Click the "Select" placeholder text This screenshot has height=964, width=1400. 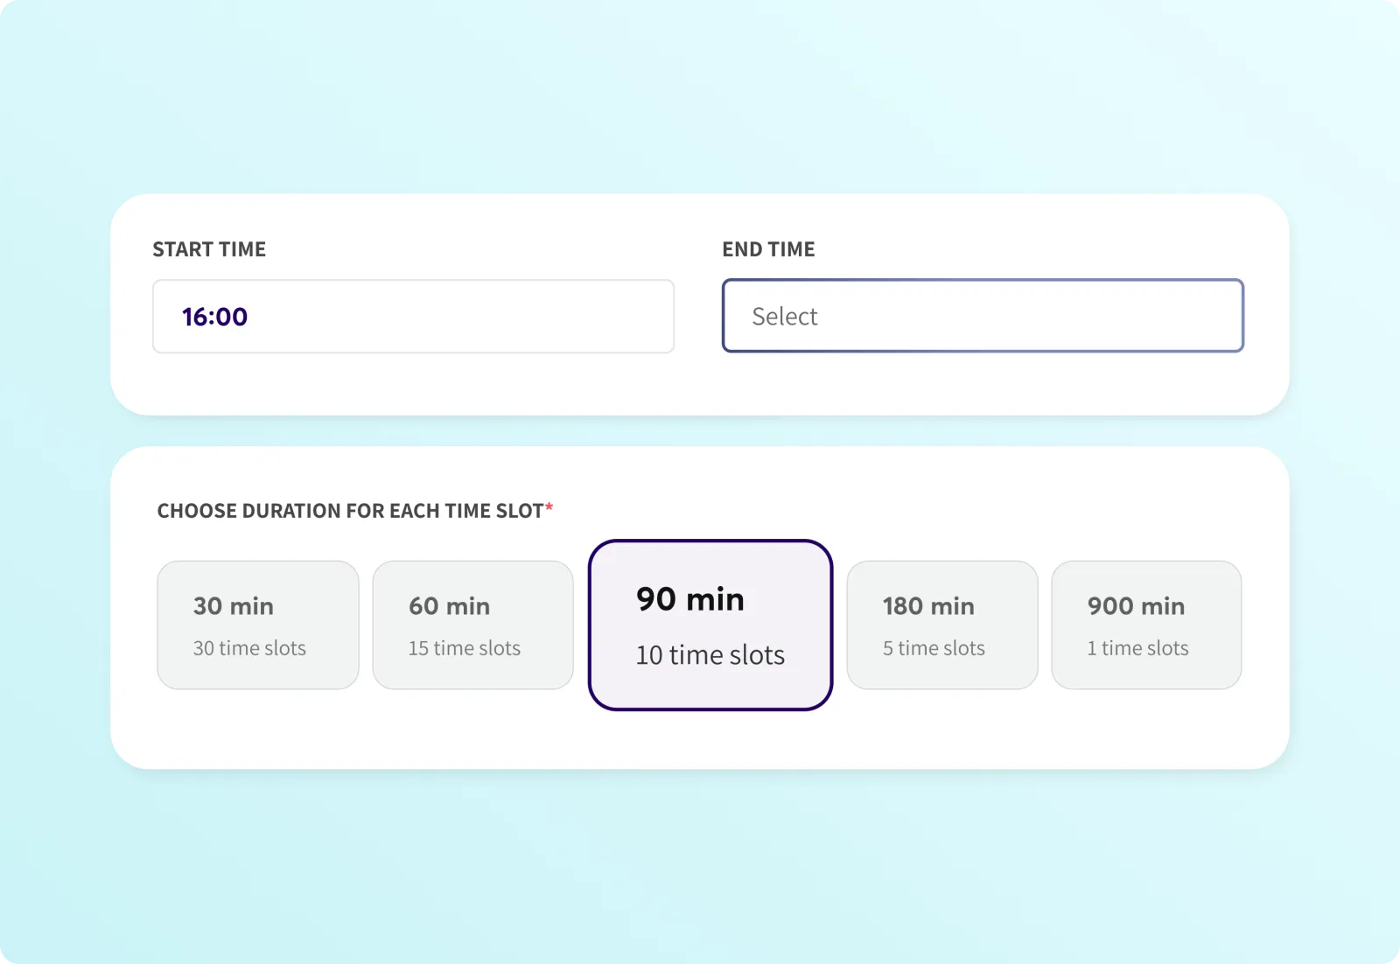(x=784, y=317)
